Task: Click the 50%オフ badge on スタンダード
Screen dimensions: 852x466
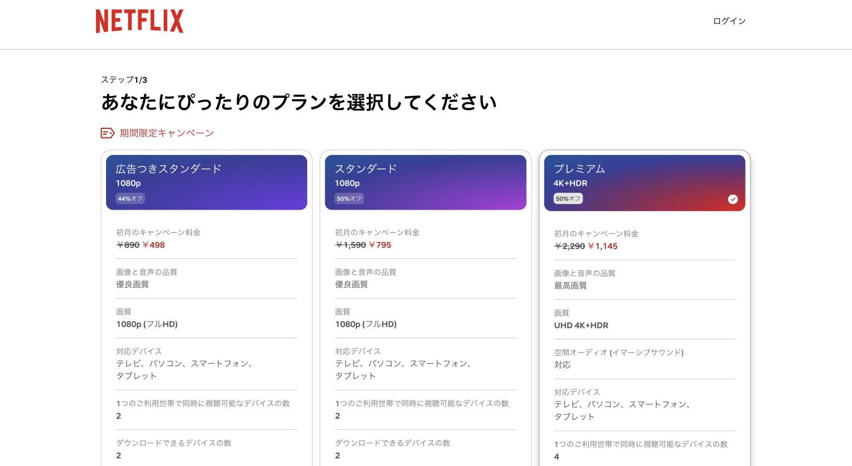Action: click(349, 199)
